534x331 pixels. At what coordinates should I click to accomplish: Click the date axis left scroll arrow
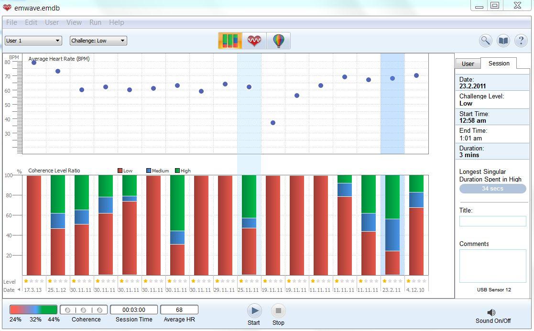pos(19,289)
